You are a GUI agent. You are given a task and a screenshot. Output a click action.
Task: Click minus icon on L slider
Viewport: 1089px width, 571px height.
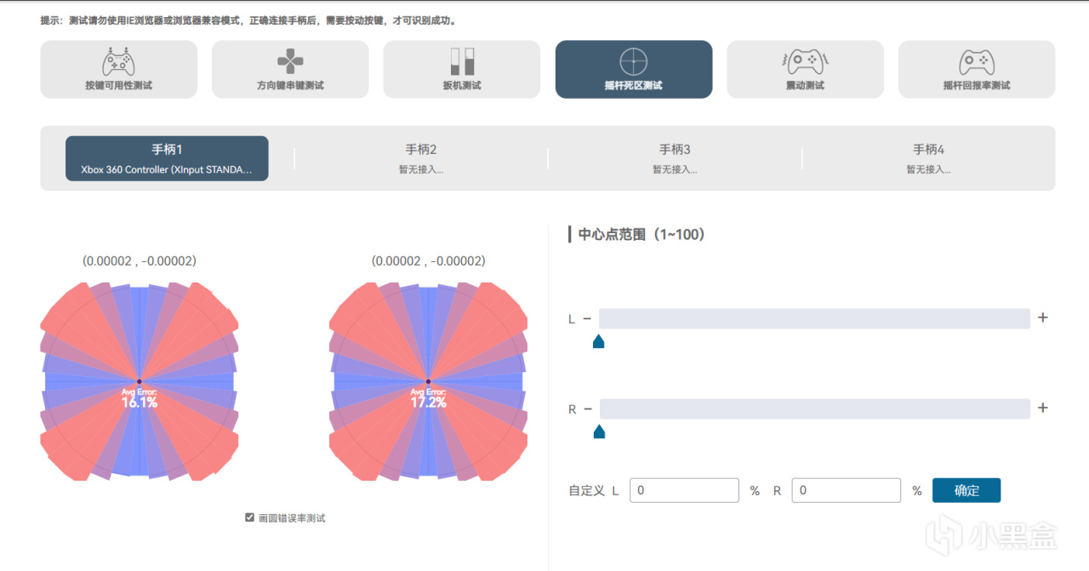coord(588,319)
